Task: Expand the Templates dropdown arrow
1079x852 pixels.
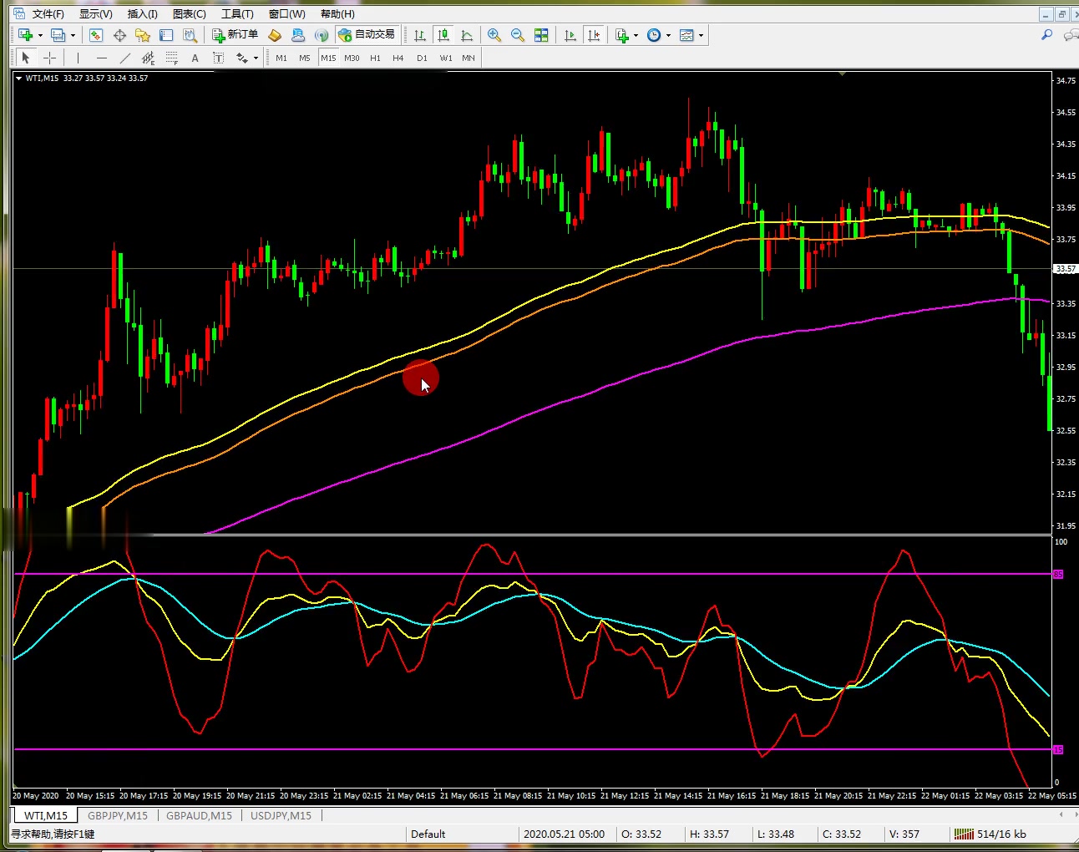Action: (702, 35)
